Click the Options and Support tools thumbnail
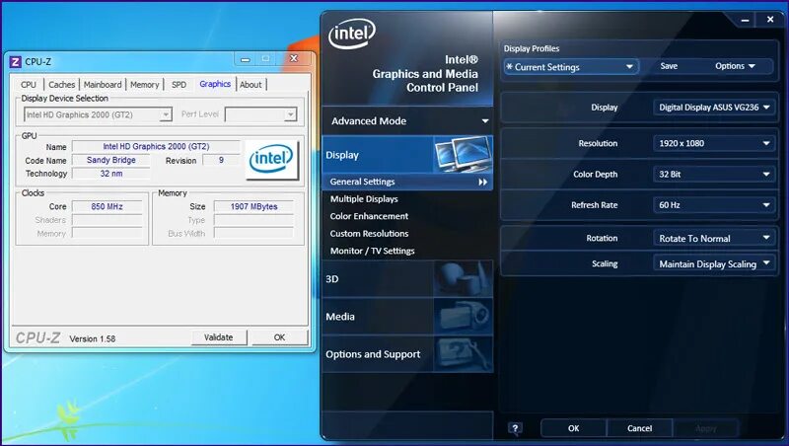 point(463,354)
